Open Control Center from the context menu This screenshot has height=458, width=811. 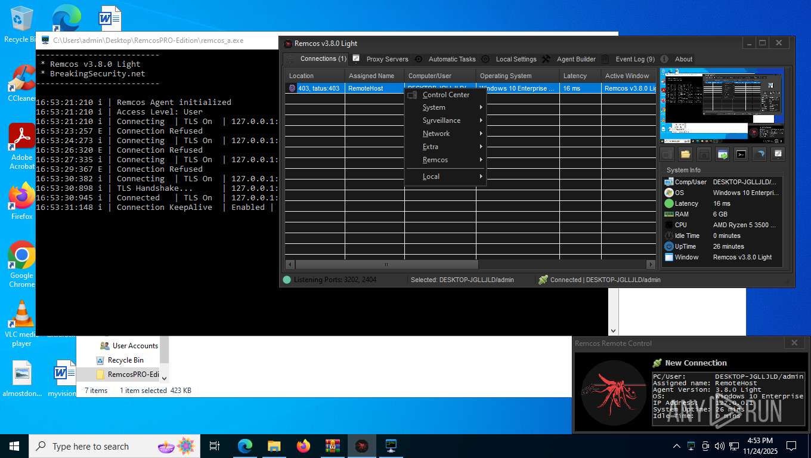click(445, 95)
